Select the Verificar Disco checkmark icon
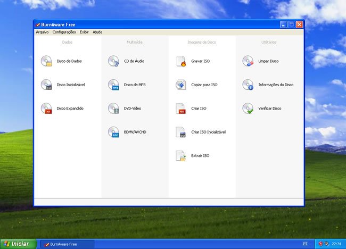This screenshot has height=249, width=346. click(x=248, y=109)
